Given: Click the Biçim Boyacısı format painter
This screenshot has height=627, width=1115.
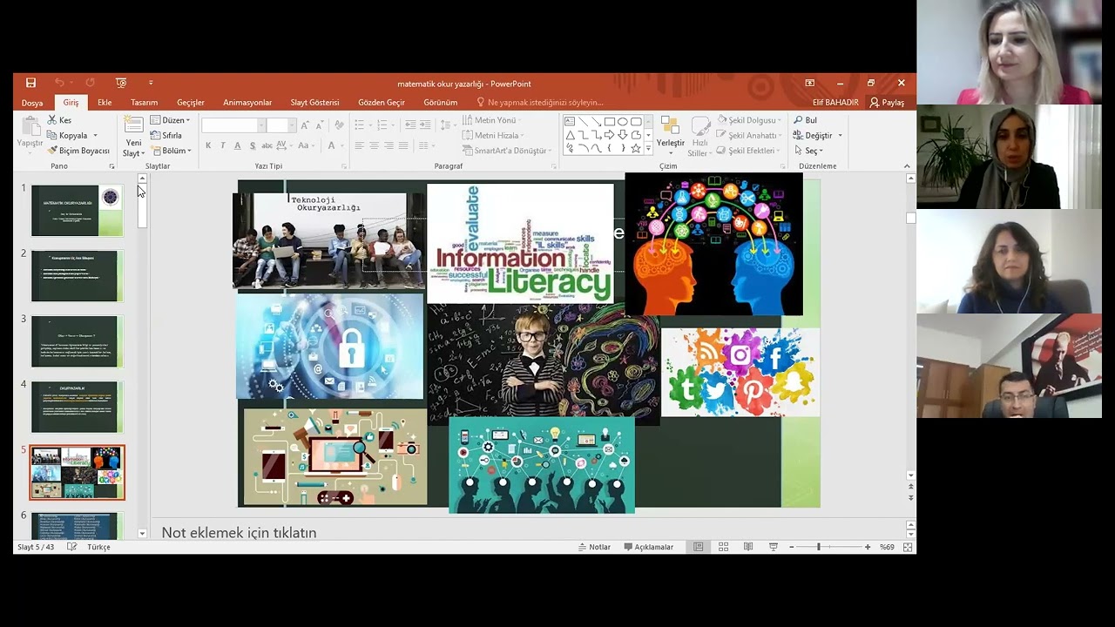Looking at the screenshot, I should point(78,151).
